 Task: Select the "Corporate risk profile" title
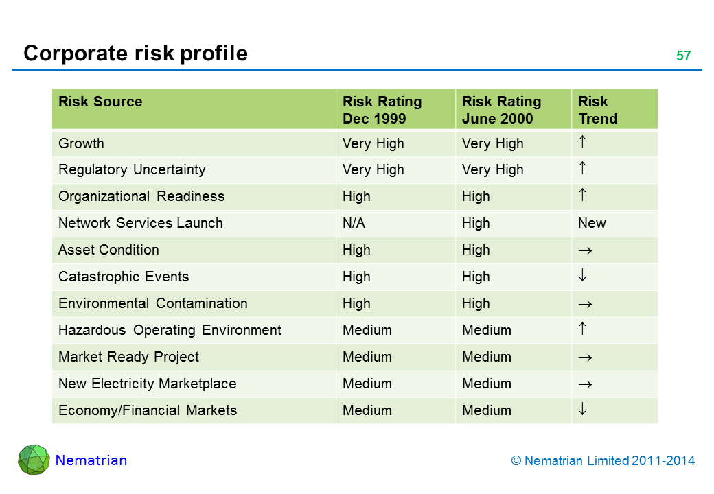pos(135,54)
